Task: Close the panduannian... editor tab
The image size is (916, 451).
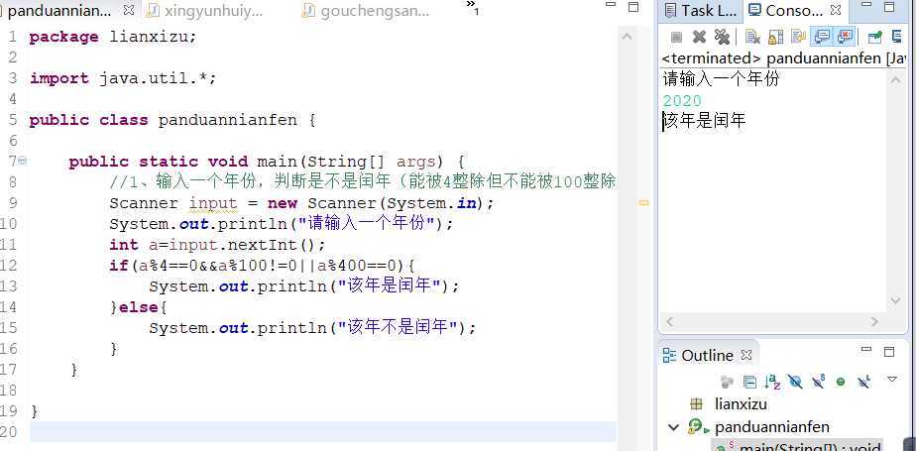Action: tap(130, 10)
